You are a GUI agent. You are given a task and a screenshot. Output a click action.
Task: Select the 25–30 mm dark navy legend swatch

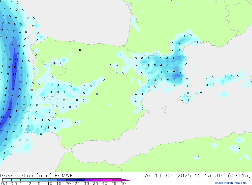80,180
